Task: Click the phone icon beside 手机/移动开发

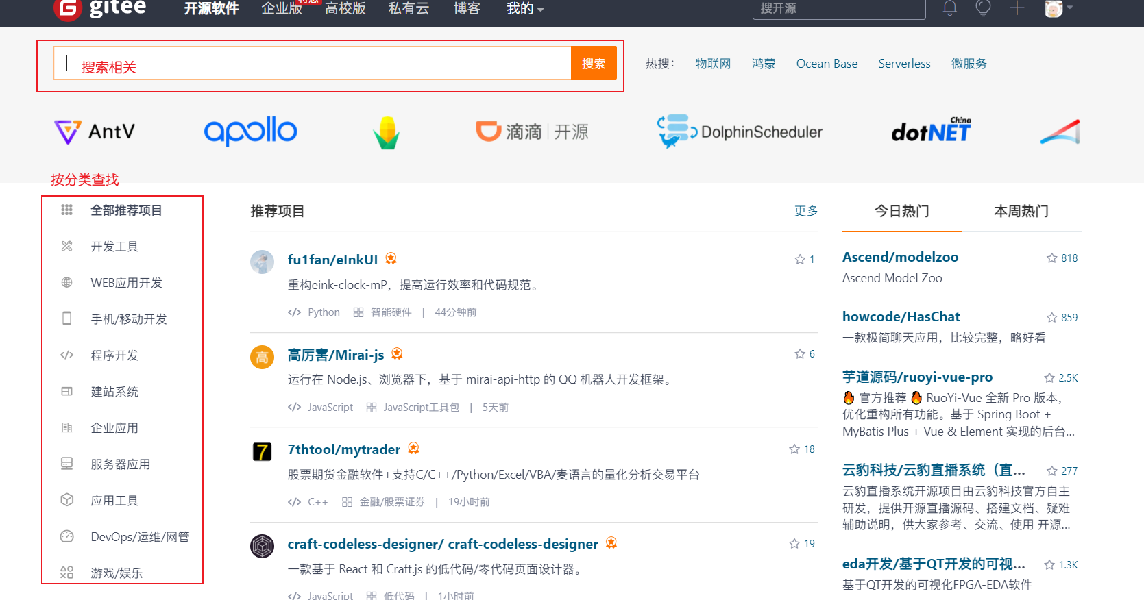Action: click(x=66, y=318)
